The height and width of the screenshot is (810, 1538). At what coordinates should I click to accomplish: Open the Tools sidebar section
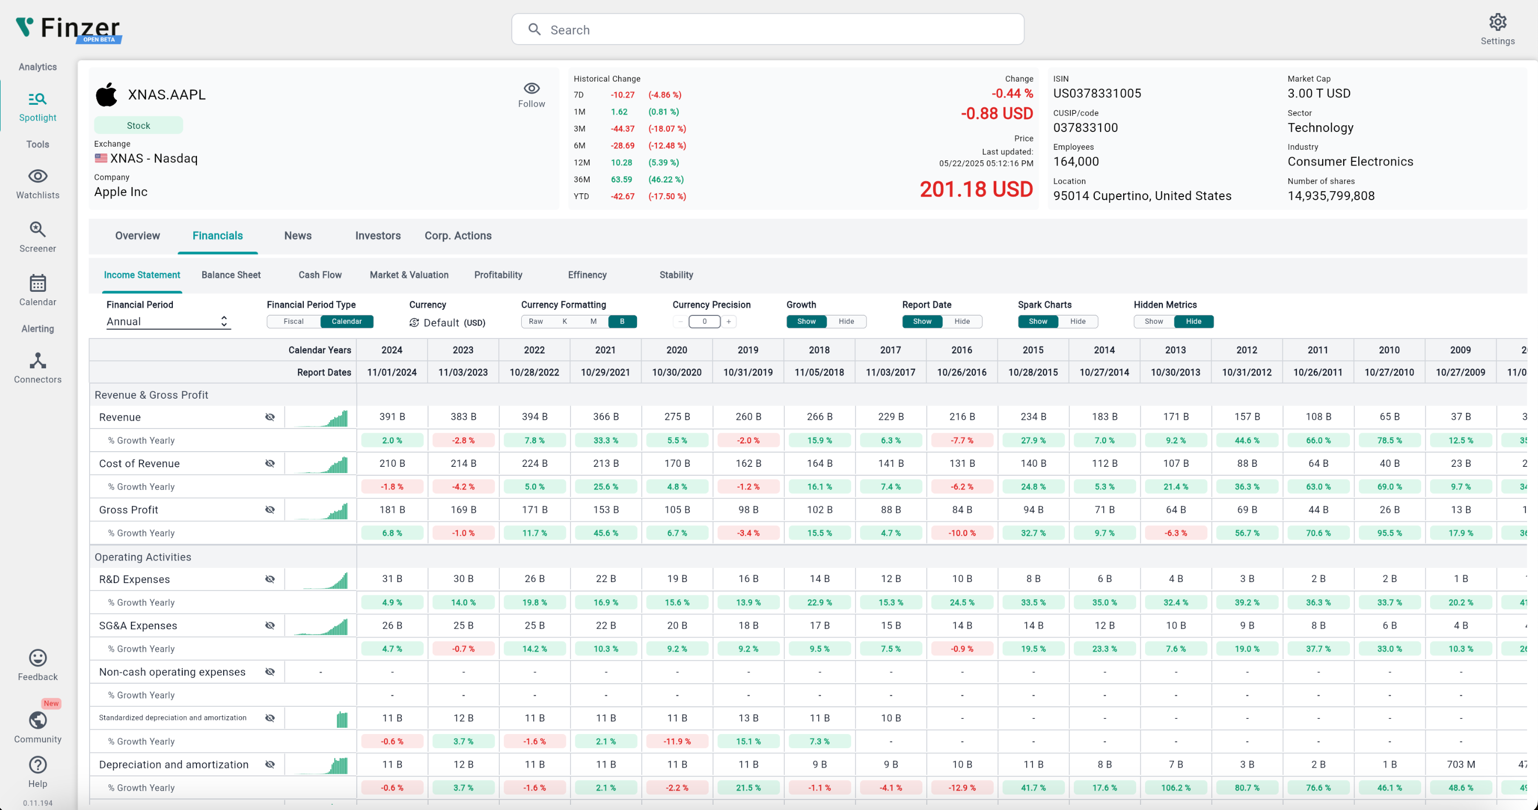38,144
